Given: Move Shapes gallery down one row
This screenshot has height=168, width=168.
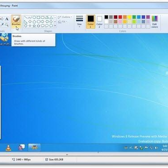Looking at the screenshot, I should (55, 21).
